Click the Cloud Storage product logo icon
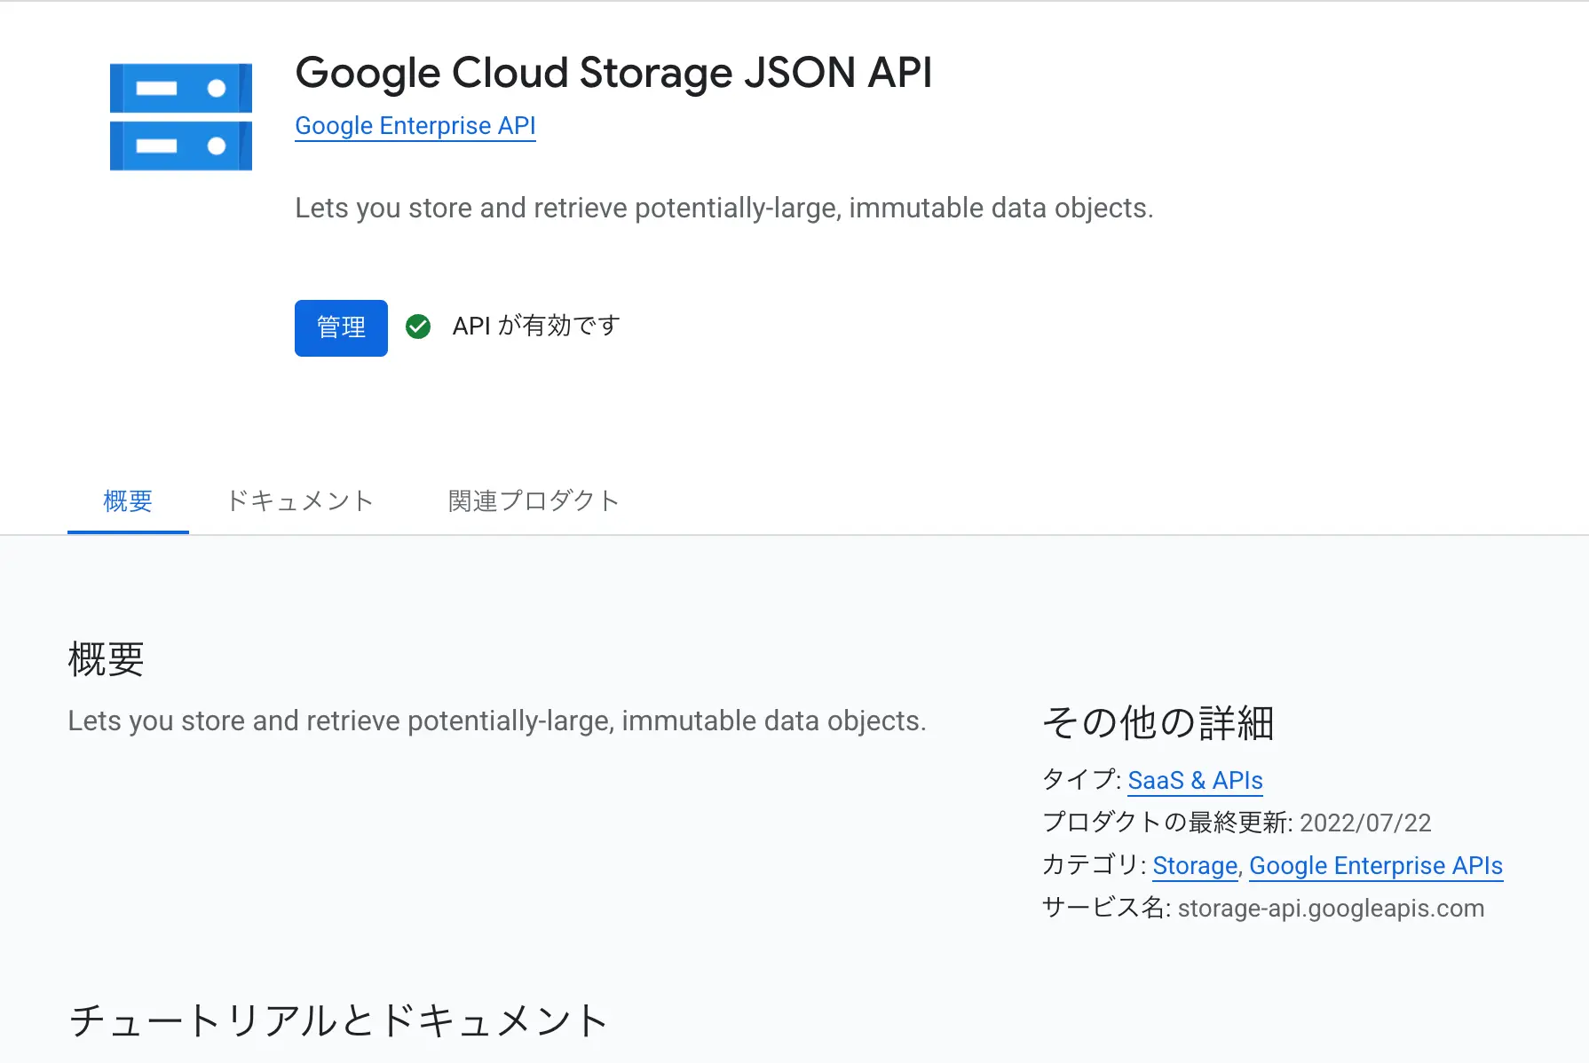1589x1063 pixels. pos(181,116)
